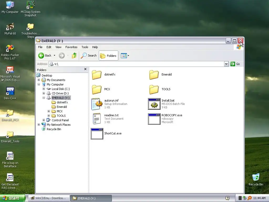Expand MCX node in folder tree
Viewport: 269px width, 202px height.
pos(49,111)
